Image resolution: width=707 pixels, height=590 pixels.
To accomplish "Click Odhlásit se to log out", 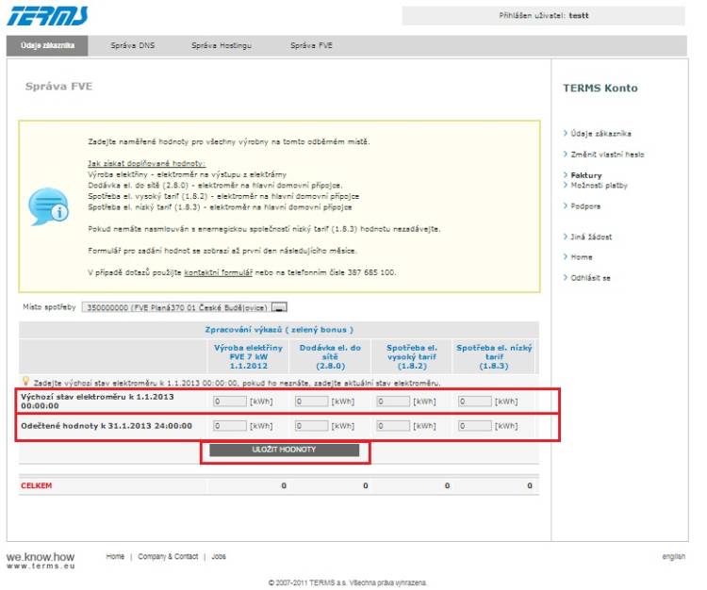I will (x=590, y=278).
